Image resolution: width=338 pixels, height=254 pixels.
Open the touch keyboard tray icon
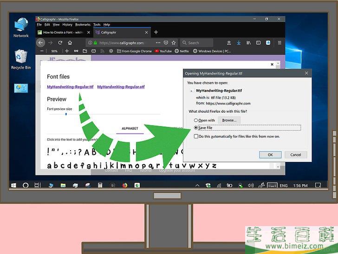click(x=272, y=185)
